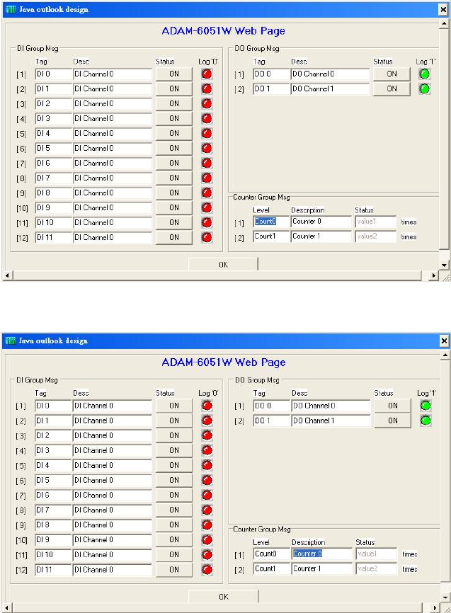Click the green LED for DO 0 in lower window
This screenshot has height=613, width=451.
click(426, 406)
